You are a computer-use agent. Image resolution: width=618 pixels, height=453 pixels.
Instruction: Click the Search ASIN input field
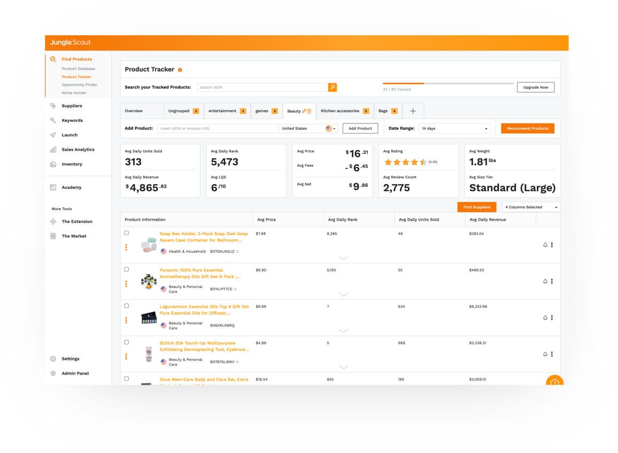[x=262, y=87]
